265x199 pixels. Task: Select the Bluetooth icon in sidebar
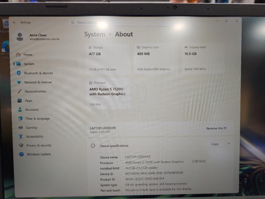19,73
